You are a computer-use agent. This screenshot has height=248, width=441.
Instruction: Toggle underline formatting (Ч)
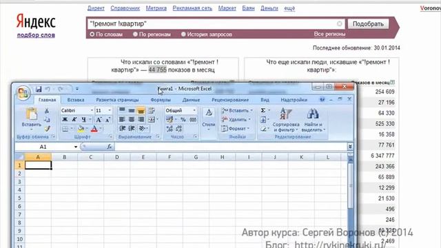[x=83, y=119]
